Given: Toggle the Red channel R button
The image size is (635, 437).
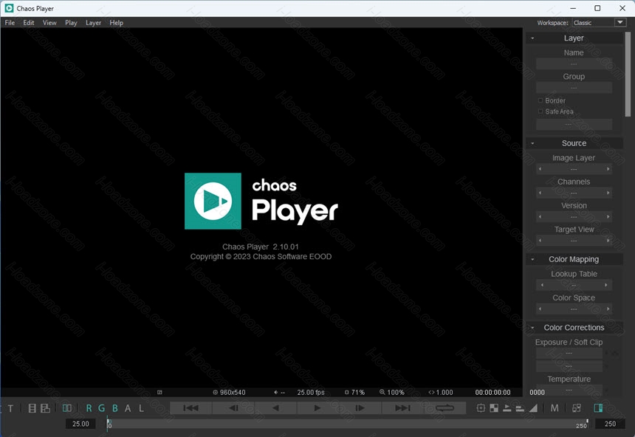Looking at the screenshot, I should [x=89, y=408].
